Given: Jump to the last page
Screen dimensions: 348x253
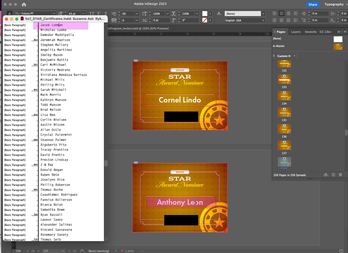Looking at the screenshot, I should point(75,251).
